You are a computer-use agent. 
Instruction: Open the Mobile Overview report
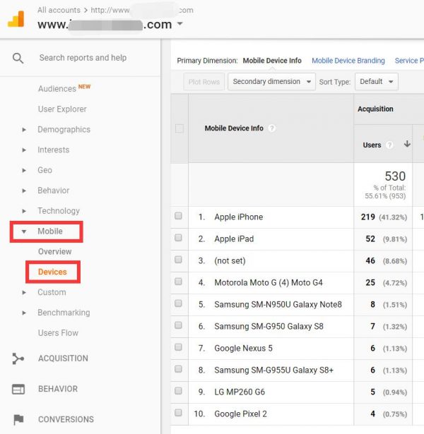tap(54, 252)
